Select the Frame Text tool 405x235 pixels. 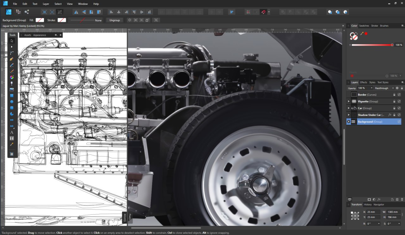tap(12, 138)
